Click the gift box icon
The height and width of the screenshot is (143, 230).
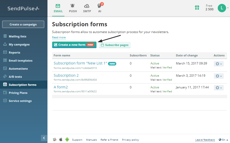pyautogui.click(x=197, y=7)
